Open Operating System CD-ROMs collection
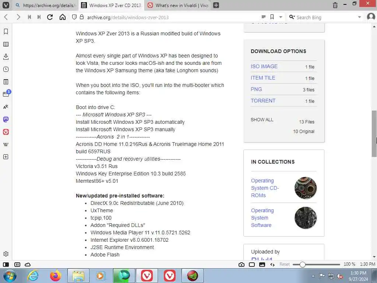The width and height of the screenshot is (377, 283). 265,188
